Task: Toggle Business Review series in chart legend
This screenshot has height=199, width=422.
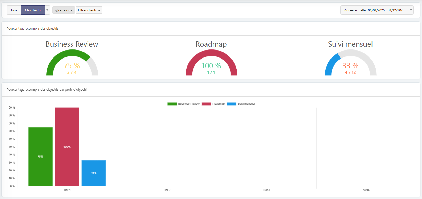Action: click(184, 104)
